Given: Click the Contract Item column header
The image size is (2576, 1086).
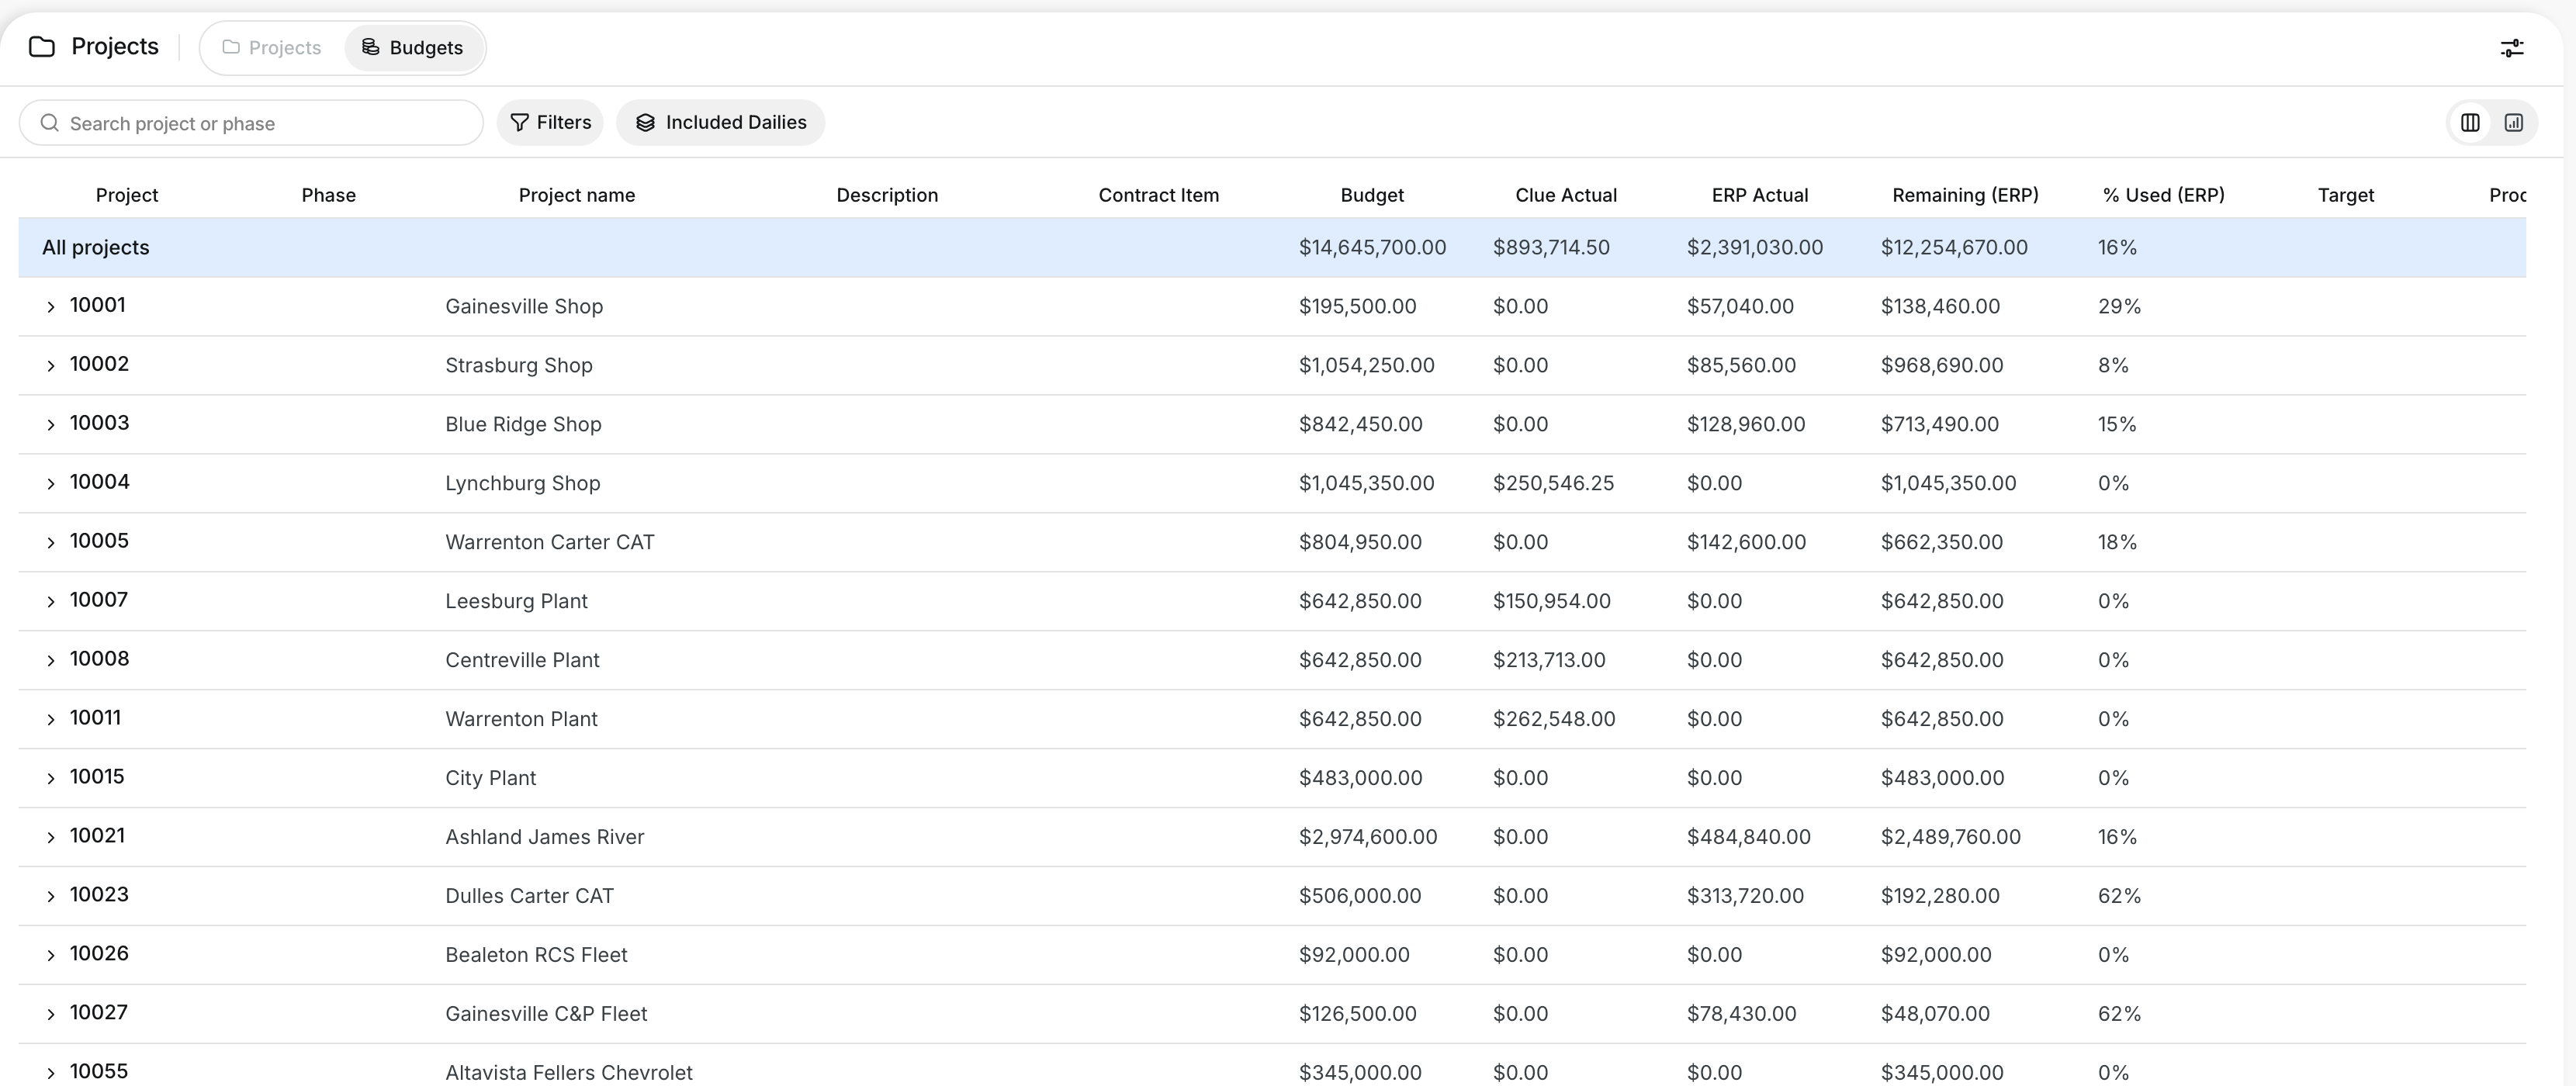Looking at the screenshot, I should tap(1159, 195).
